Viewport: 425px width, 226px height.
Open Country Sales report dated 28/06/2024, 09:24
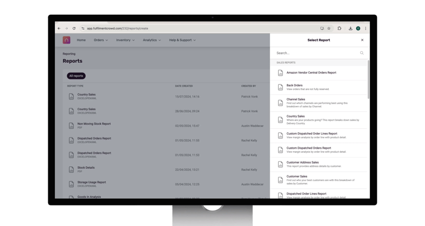pos(166,111)
